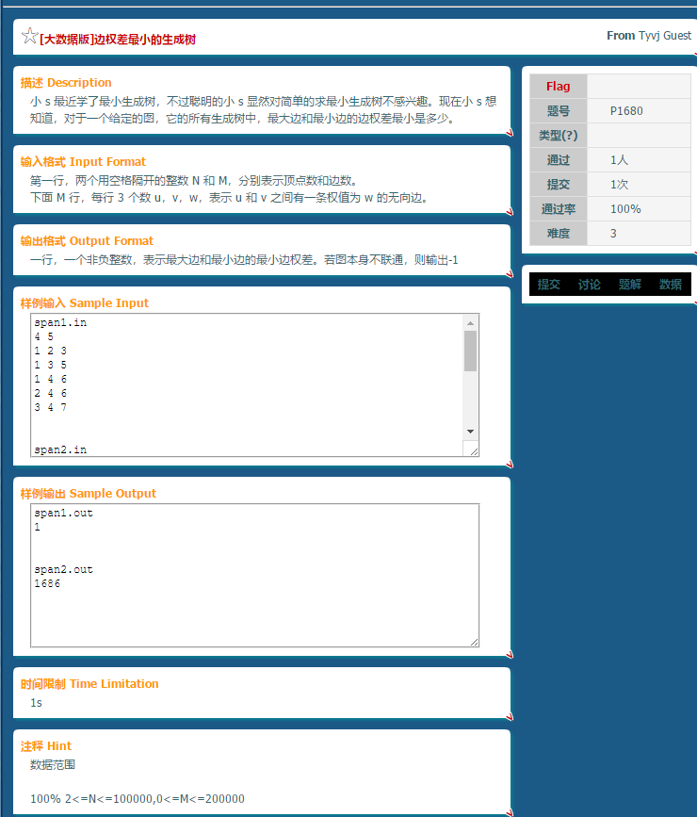Click the Sample Input scrollbar thumb

point(470,351)
